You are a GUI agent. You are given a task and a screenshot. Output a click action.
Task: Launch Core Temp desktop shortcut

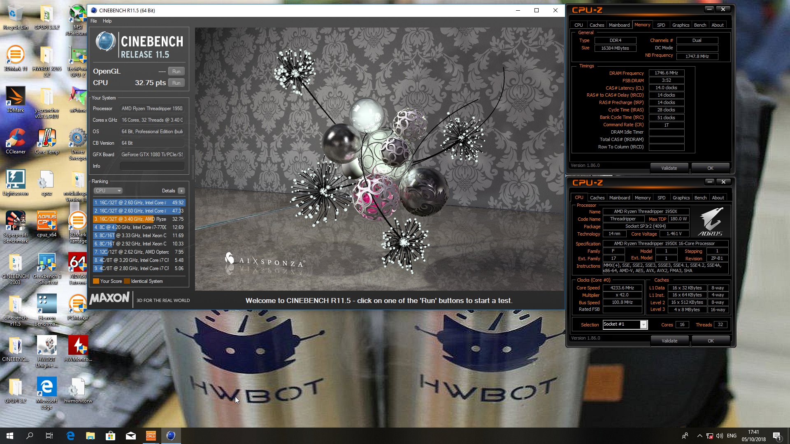click(46, 141)
